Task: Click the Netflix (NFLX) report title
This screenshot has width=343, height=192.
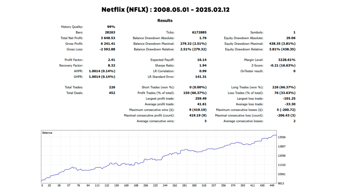Action: point(165,10)
